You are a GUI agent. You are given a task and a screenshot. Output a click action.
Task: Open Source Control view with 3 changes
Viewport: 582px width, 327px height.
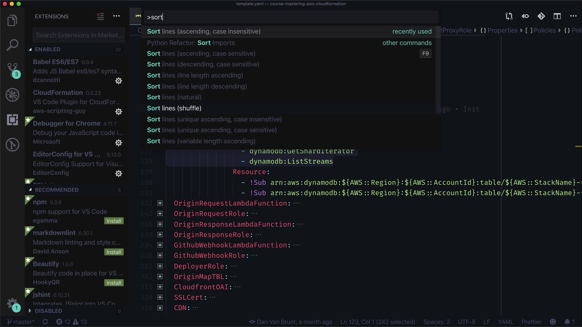(x=12, y=70)
